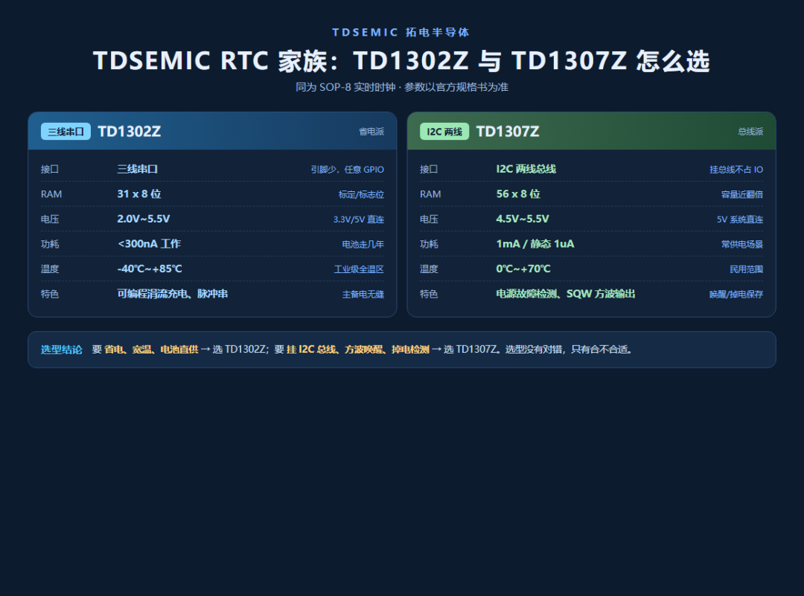Click the 省电派 label
Viewport: 804px width, 596px height.
pyautogui.click(x=371, y=132)
